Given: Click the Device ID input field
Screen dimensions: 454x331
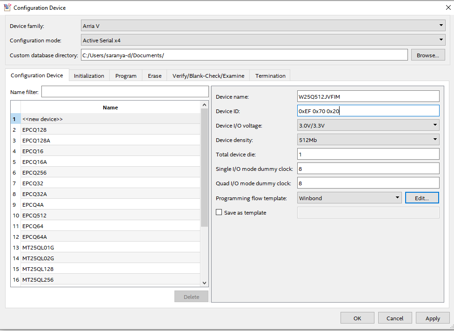Looking at the screenshot, I should (x=368, y=111).
